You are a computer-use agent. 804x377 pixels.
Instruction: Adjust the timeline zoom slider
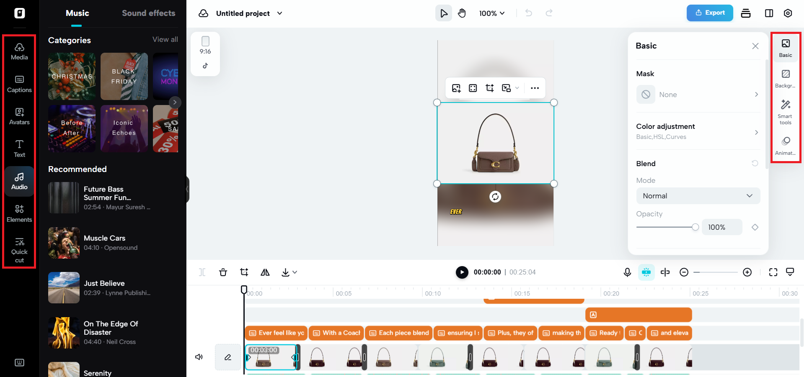[716, 272]
